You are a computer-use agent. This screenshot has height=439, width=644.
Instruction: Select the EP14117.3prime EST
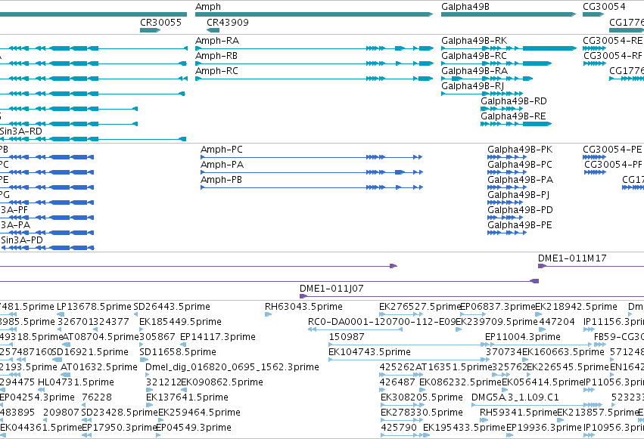coord(183,345)
